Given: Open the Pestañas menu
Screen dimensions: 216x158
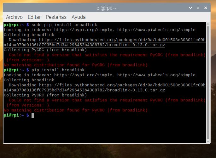Looking at the screenshot, I should [56, 17].
